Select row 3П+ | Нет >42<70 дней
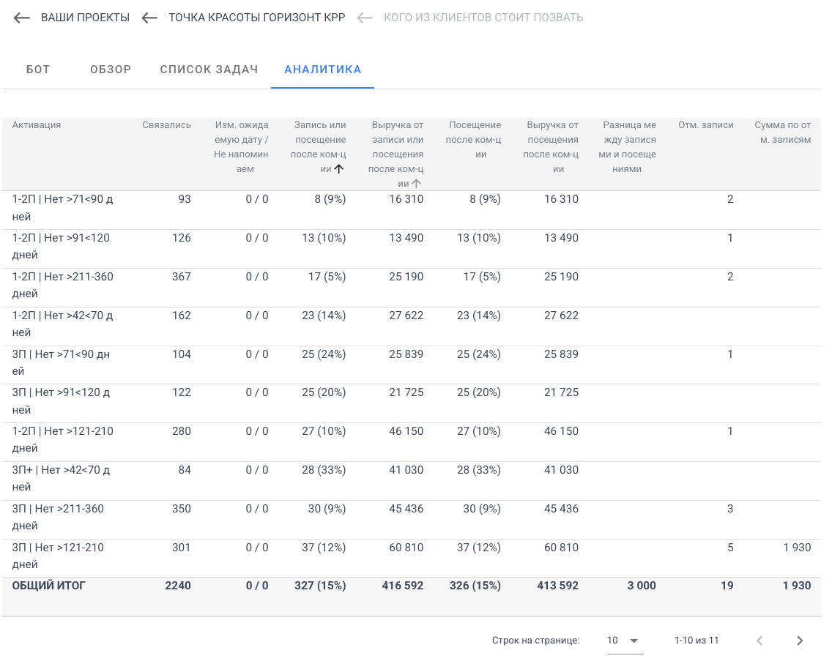This screenshot has width=832, height=664. point(411,480)
